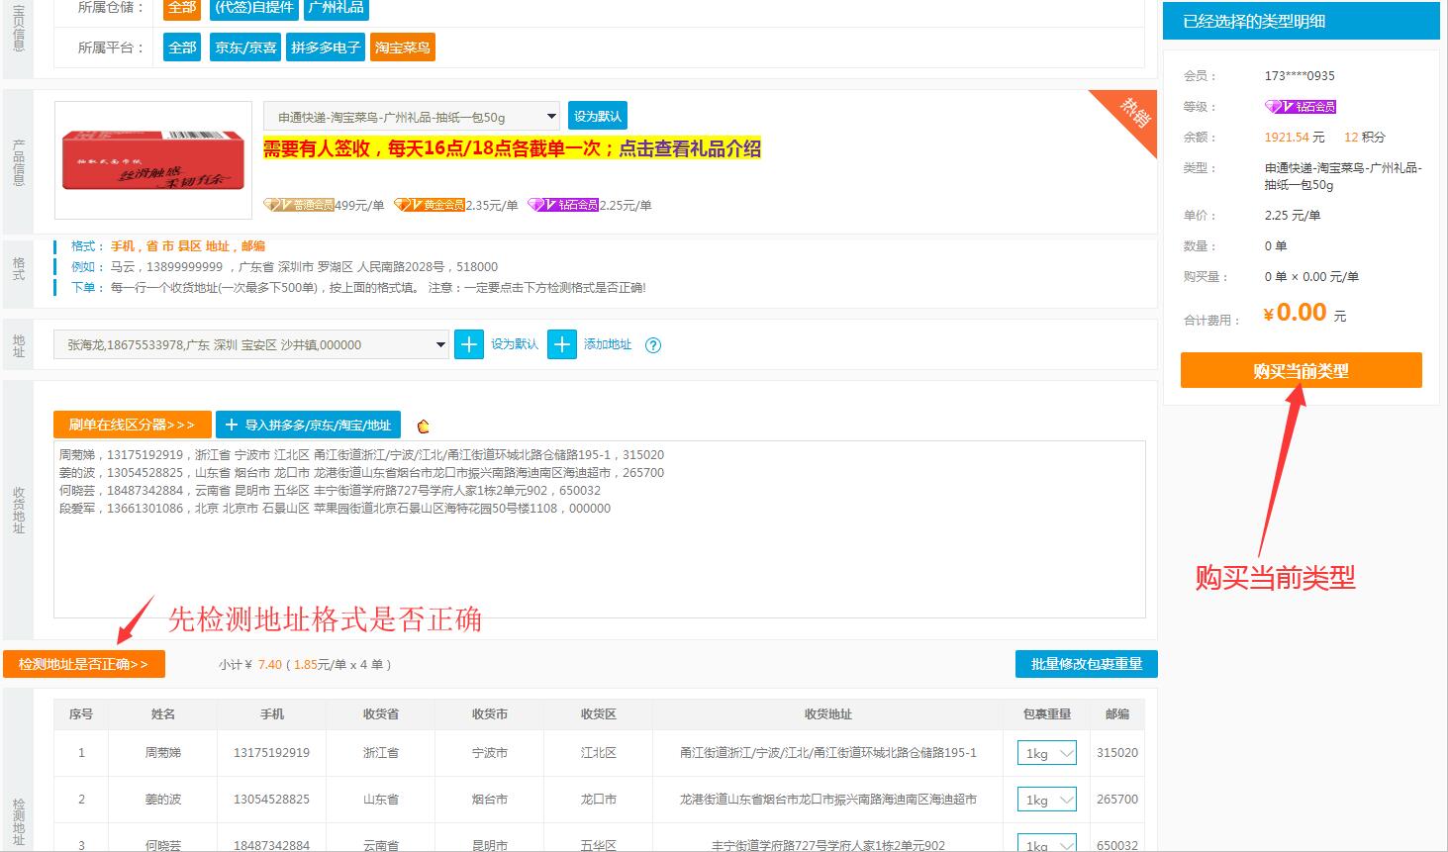The width and height of the screenshot is (1448, 852).
Task: Expand the sender address dropdown 张海龙
Action: pyautogui.click(x=251, y=345)
